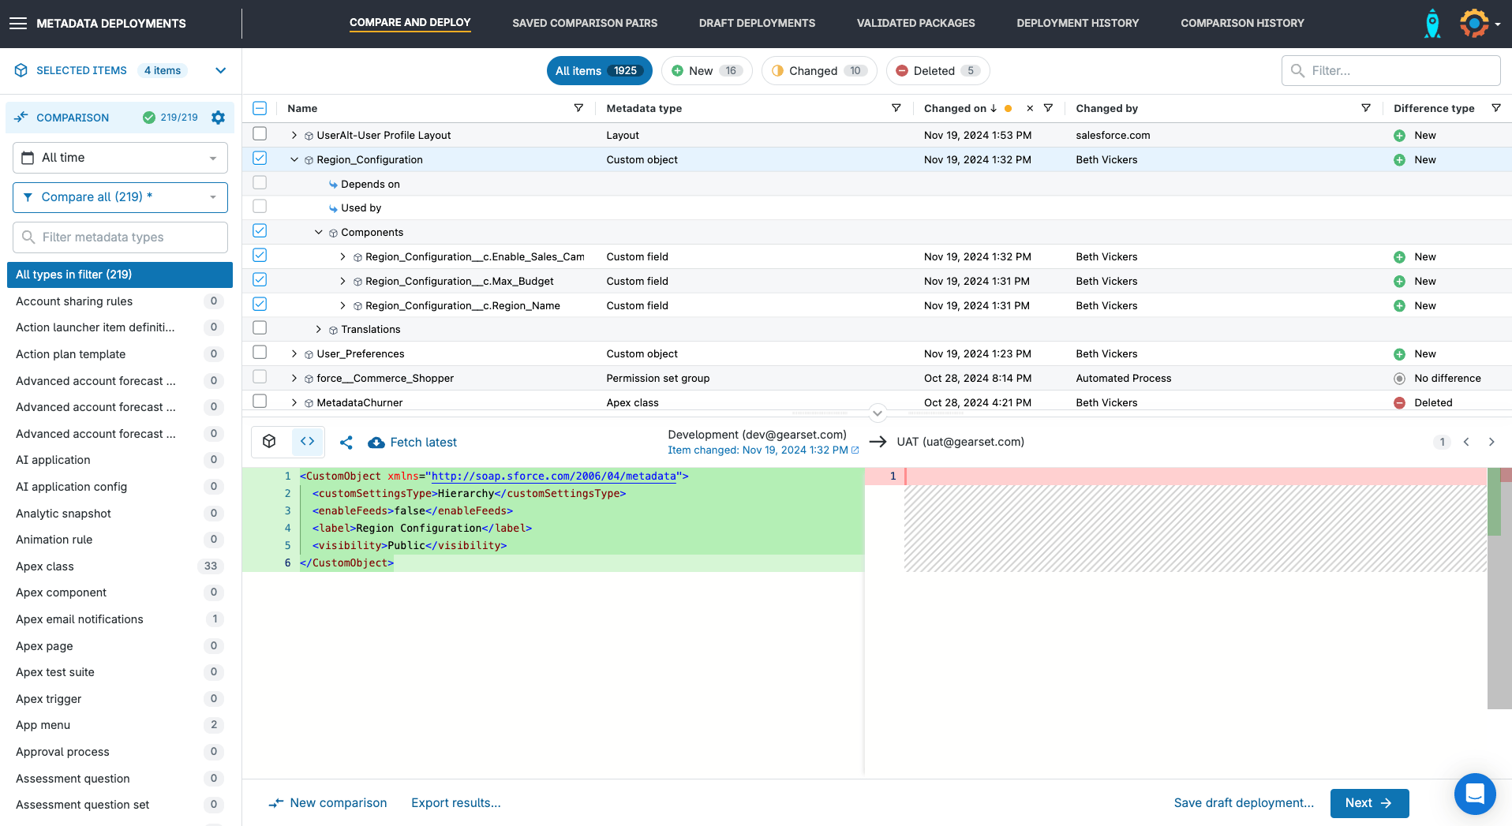Open Name column filter funnel
The height and width of the screenshot is (826, 1512).
tap(578, 108)
